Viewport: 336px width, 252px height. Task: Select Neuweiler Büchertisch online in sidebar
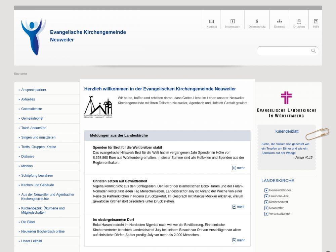pyautogui.click(x=43, y=232)
